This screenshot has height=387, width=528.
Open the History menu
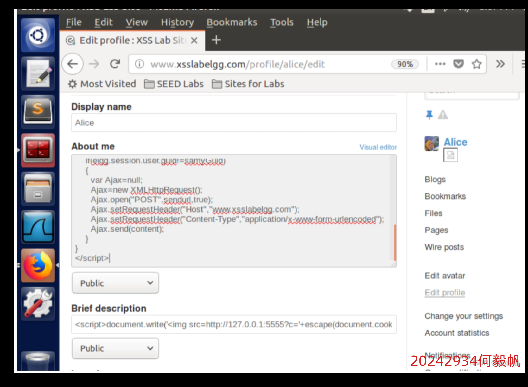coord(177,22)
